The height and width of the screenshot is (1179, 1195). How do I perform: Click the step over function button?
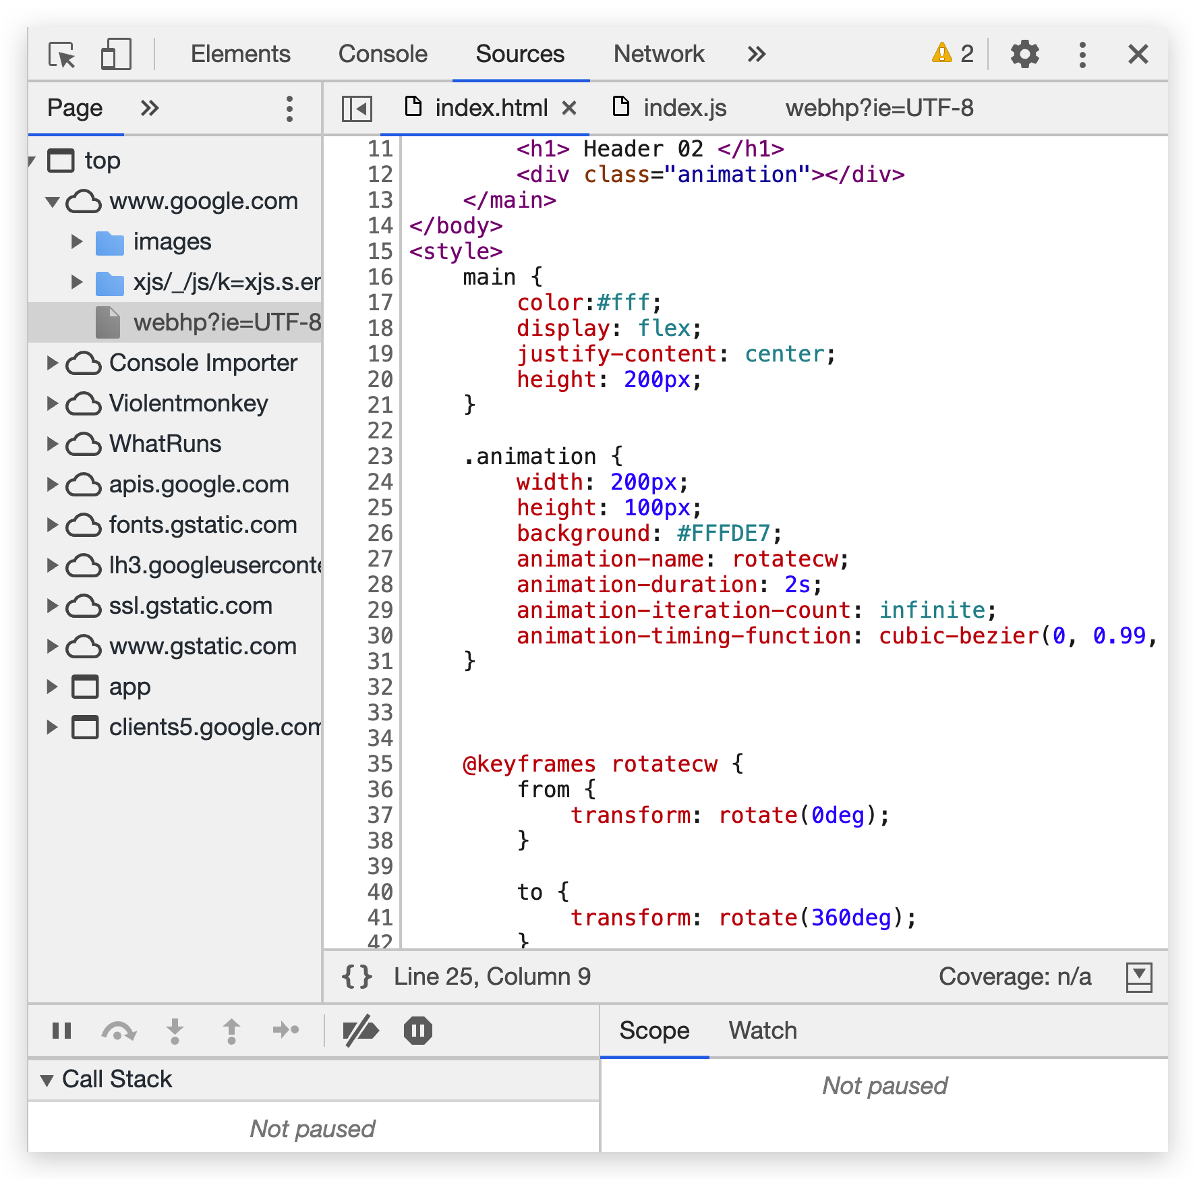tap(119, 1031)
